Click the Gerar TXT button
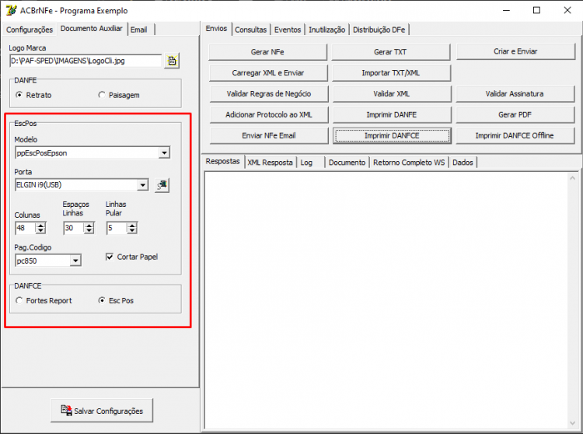 pos(391,52)
